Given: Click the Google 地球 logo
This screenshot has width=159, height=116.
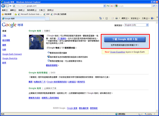Looking at the screenshot, I should pos(12,25).
